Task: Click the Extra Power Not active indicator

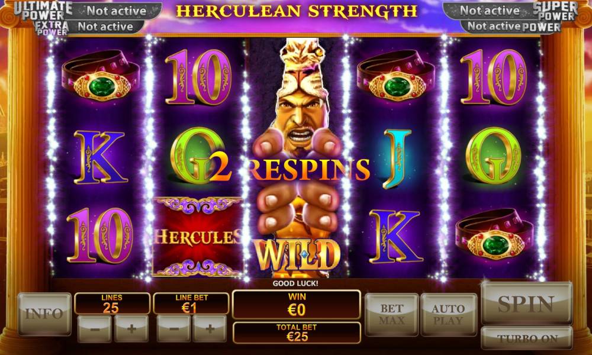Action: coord(105,27)
